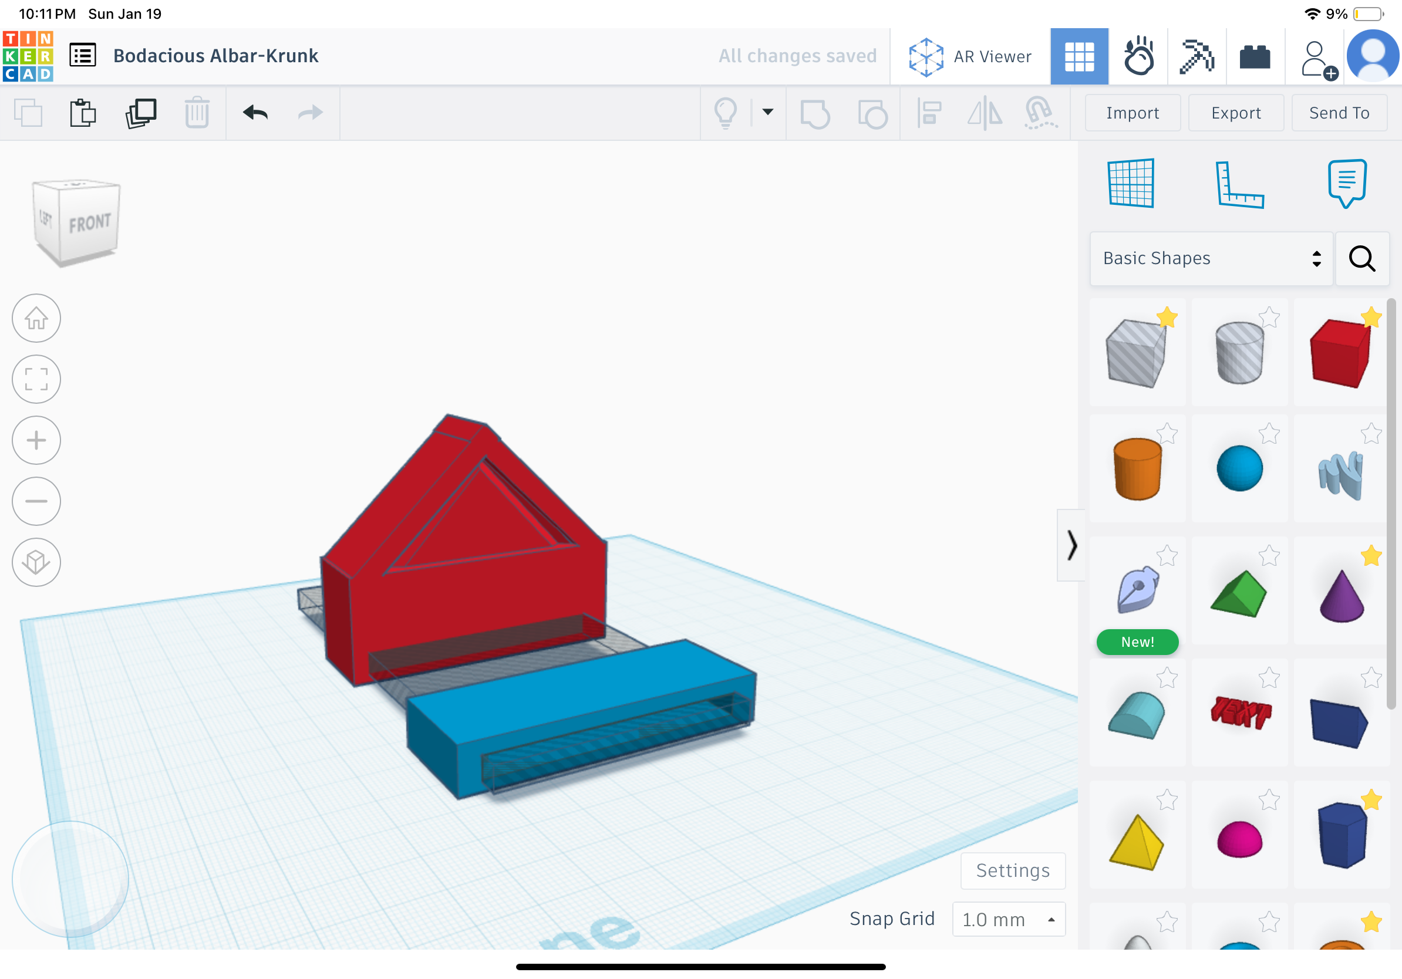This screenshot has width=1402, height=979.
Task: Click the Paste tool icon
Action: coord(82,113)
